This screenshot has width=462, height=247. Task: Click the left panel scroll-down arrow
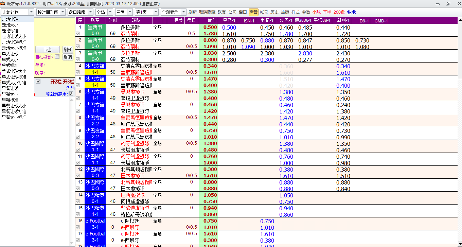pos(72,243)
